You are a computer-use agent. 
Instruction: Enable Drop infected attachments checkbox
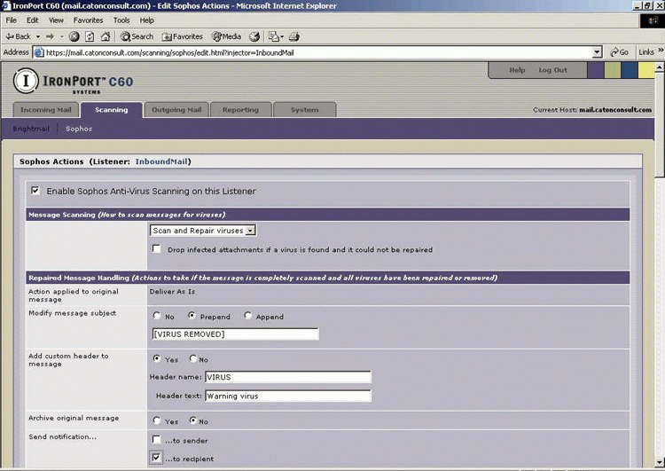pyautogui.click(x=156, y=248)
